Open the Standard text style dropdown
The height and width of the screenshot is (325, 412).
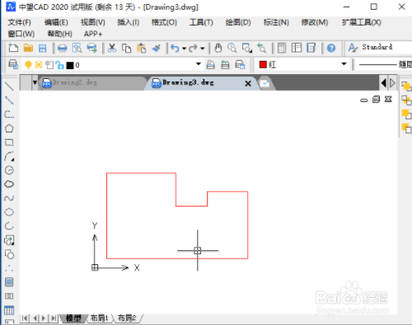[386, 47]
